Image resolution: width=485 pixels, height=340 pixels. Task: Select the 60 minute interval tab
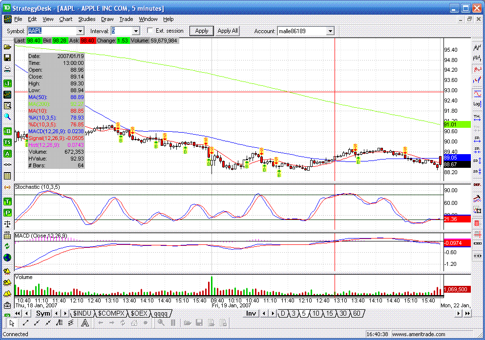[357, 314]
